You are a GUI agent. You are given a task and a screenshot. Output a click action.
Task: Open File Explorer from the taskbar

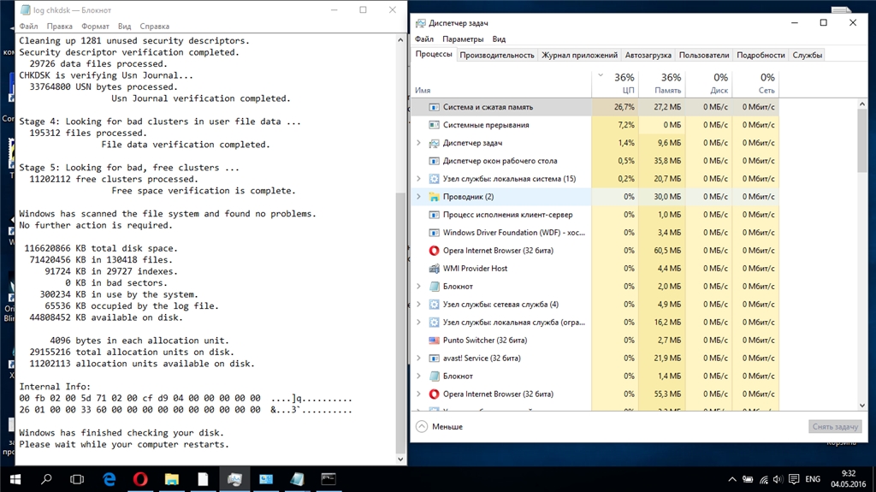(171, 479)
